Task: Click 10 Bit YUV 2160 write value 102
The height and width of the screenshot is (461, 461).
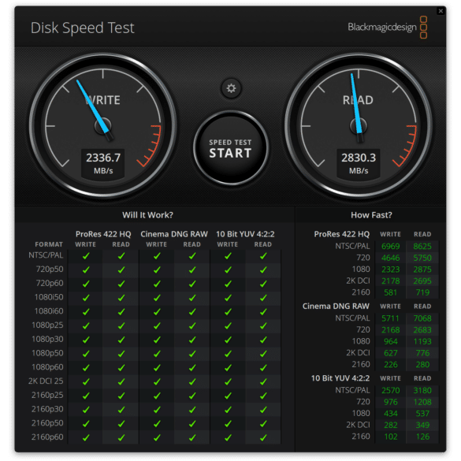Action: tap(391, 437)
